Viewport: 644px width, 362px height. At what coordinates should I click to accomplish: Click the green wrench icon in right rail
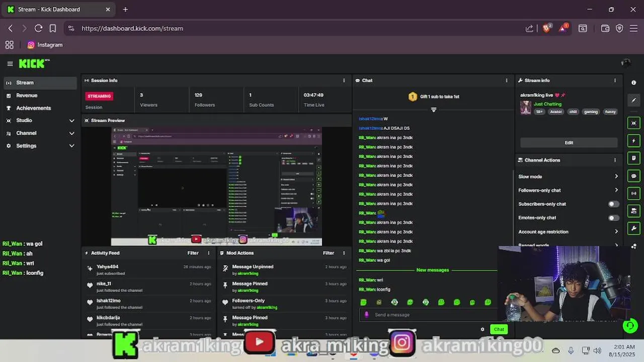(x=633, y=228)
